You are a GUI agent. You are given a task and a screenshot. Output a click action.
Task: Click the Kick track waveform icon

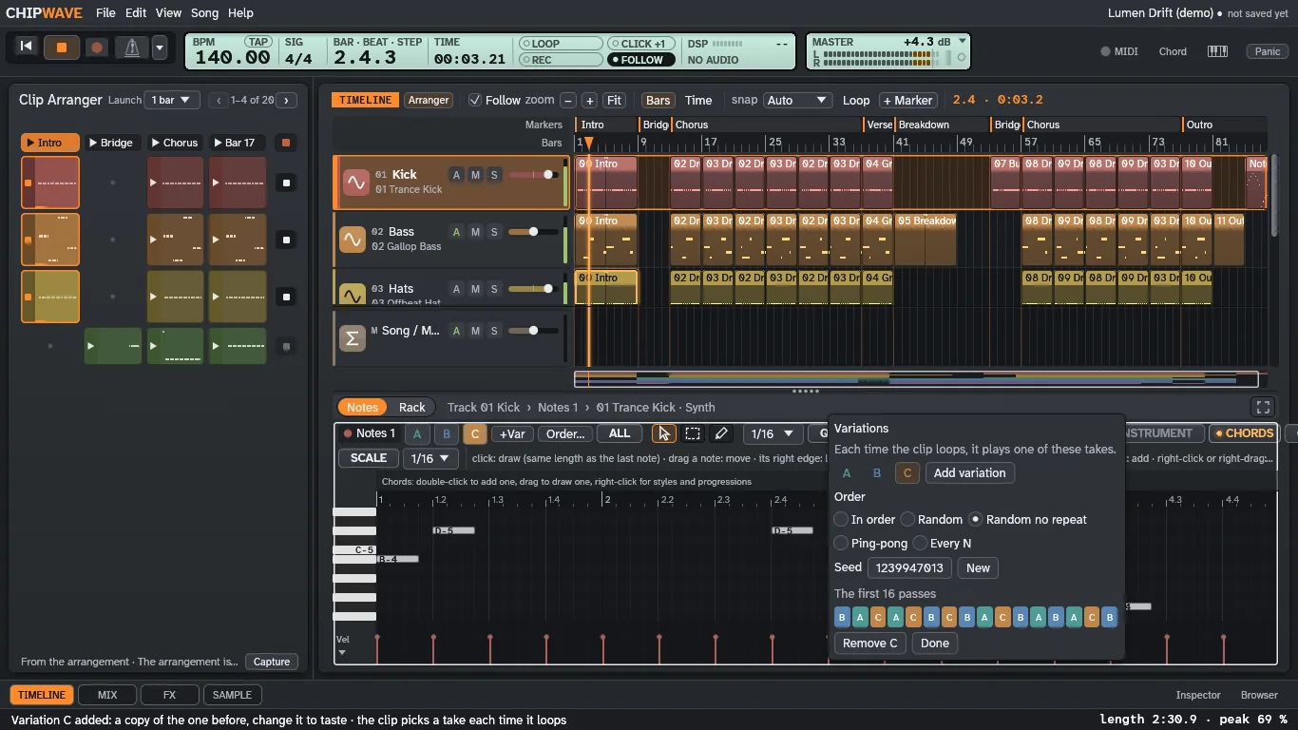pyautogui.click(x=355, y=182)
